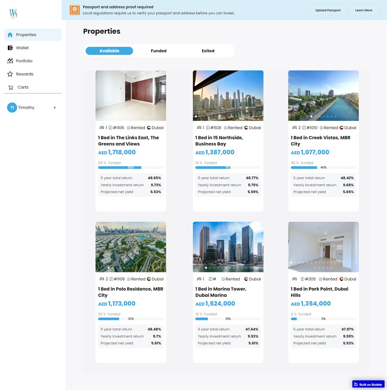Image resolution: width=387 pixels, height=390 pixels.
Task: Open the 1 Bed in Park Point, Dubai Hills title
Action: 319,292
